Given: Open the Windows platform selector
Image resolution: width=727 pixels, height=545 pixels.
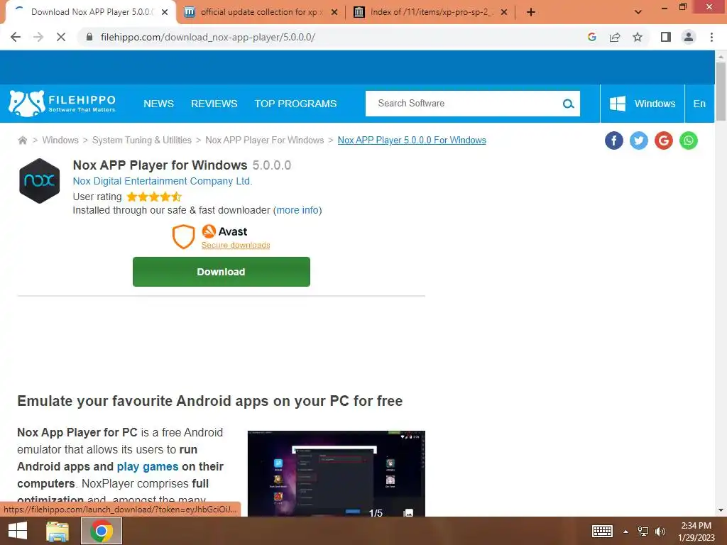Looking at the screenshot, I should pos(642,104).
